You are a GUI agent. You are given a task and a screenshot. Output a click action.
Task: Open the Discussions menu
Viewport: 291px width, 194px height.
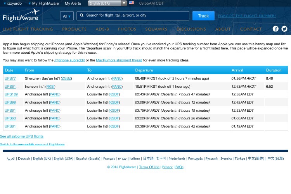click(x=191, y=29)
